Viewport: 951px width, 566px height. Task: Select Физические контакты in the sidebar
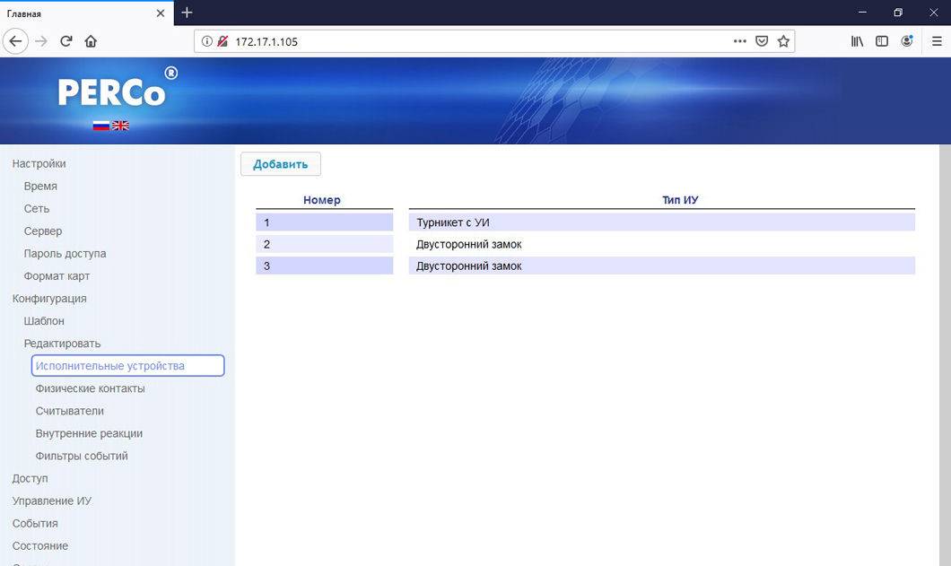(90, 388)
